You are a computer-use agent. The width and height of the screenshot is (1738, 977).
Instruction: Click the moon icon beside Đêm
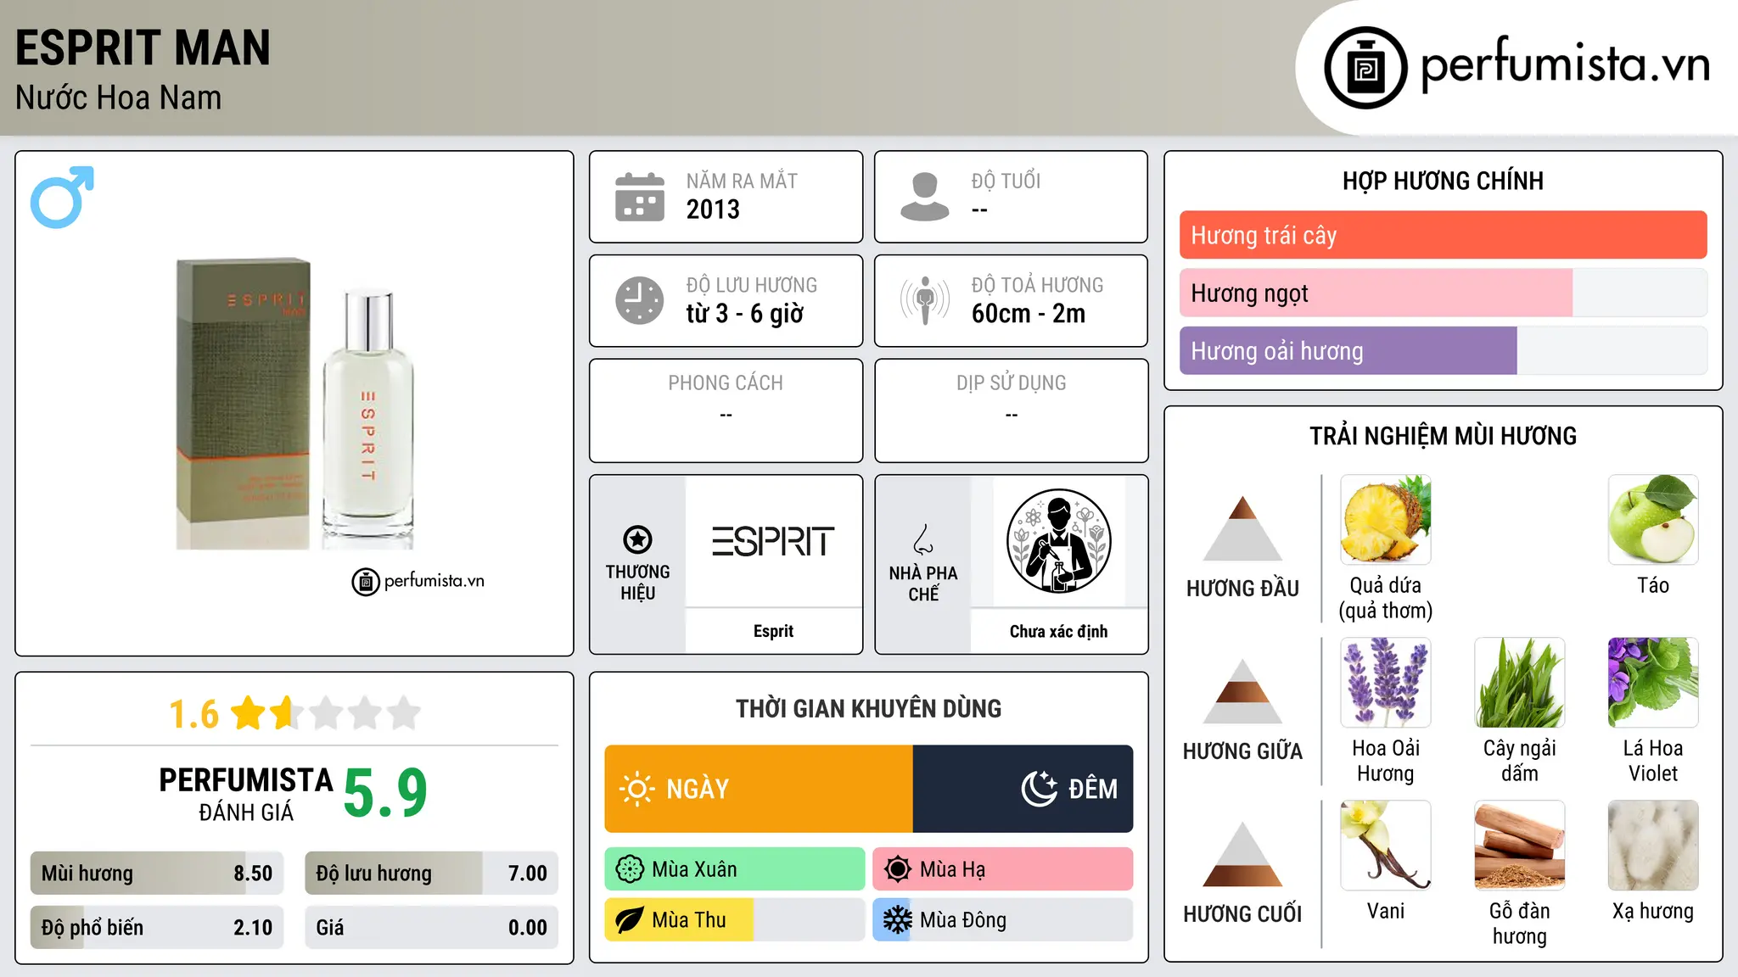pos(1040,789)
